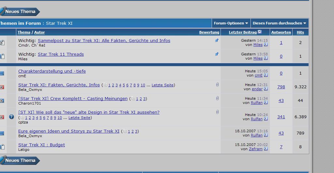Open Crew Komplett - Casting Meinungen thread

point(73,98)
